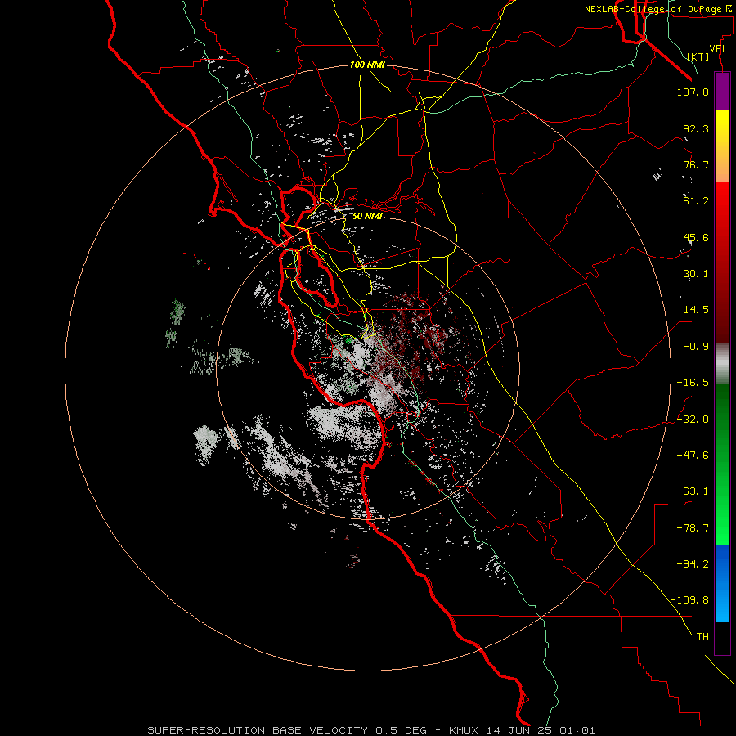
Task: Click the 45.6 velocity scale value
Action: (696, 237)
